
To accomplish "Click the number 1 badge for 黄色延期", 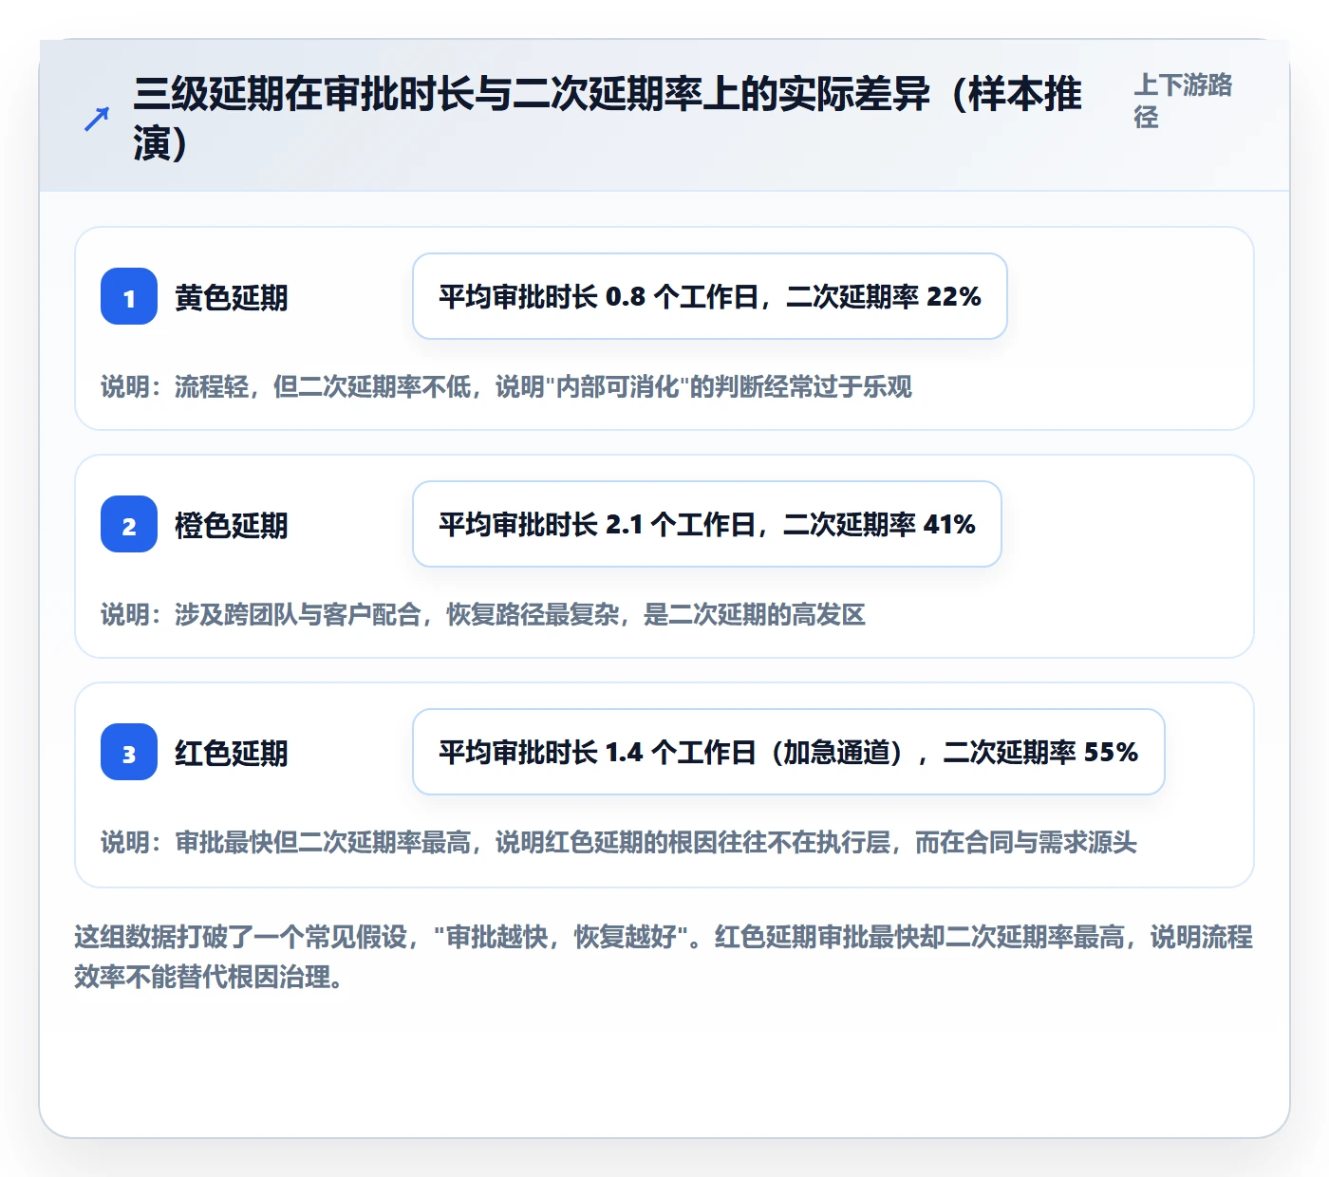I will tap(129, 296).
